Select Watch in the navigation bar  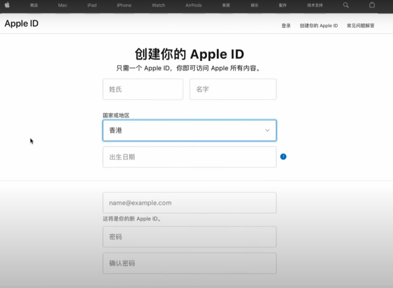[158, 5]
